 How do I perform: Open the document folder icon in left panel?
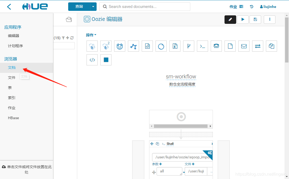pyautogui.click(x=69, y=19)
